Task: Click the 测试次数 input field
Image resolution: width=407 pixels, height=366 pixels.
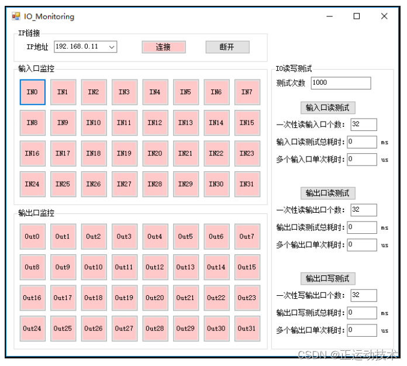Action: 341,83
